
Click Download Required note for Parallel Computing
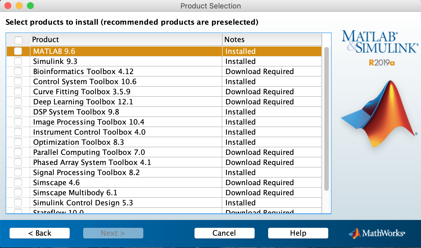(260, 152)
